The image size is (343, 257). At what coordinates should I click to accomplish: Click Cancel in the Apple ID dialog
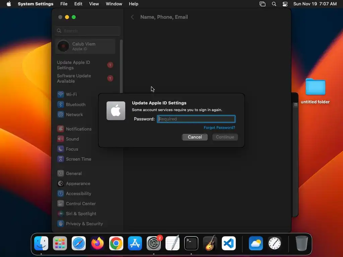pos(195,137)
